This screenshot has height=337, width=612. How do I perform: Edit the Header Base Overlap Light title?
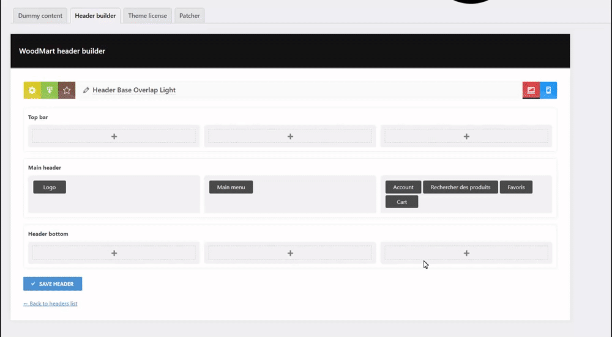click(x=134, y=90)
